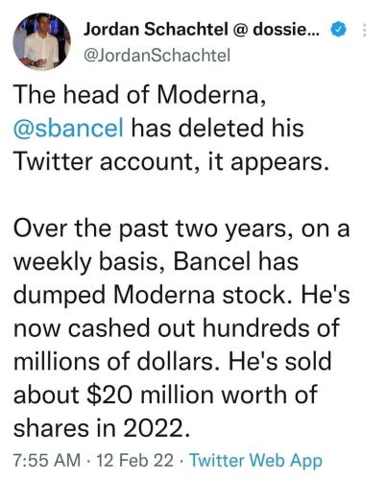Click the line 'millions of dollars. He's sold'
The width and height of the screenshot is (386, 480).
point(173,362)
